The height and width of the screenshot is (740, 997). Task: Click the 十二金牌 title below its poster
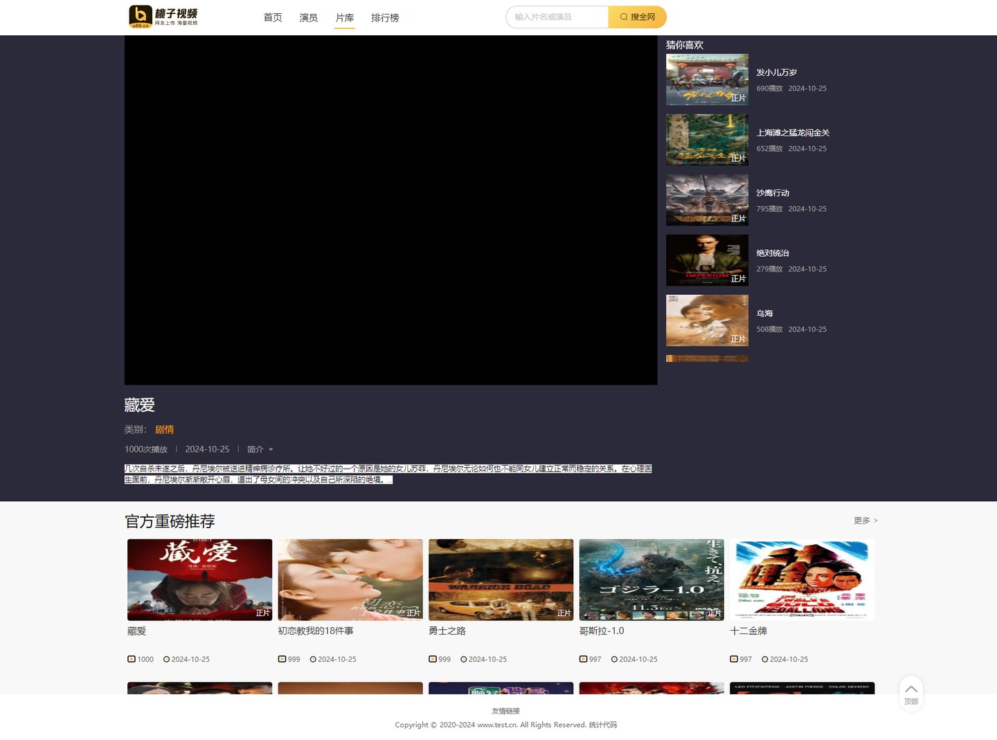pos(748,631)
